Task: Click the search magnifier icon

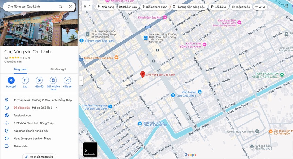Action: tap(60, 7)
